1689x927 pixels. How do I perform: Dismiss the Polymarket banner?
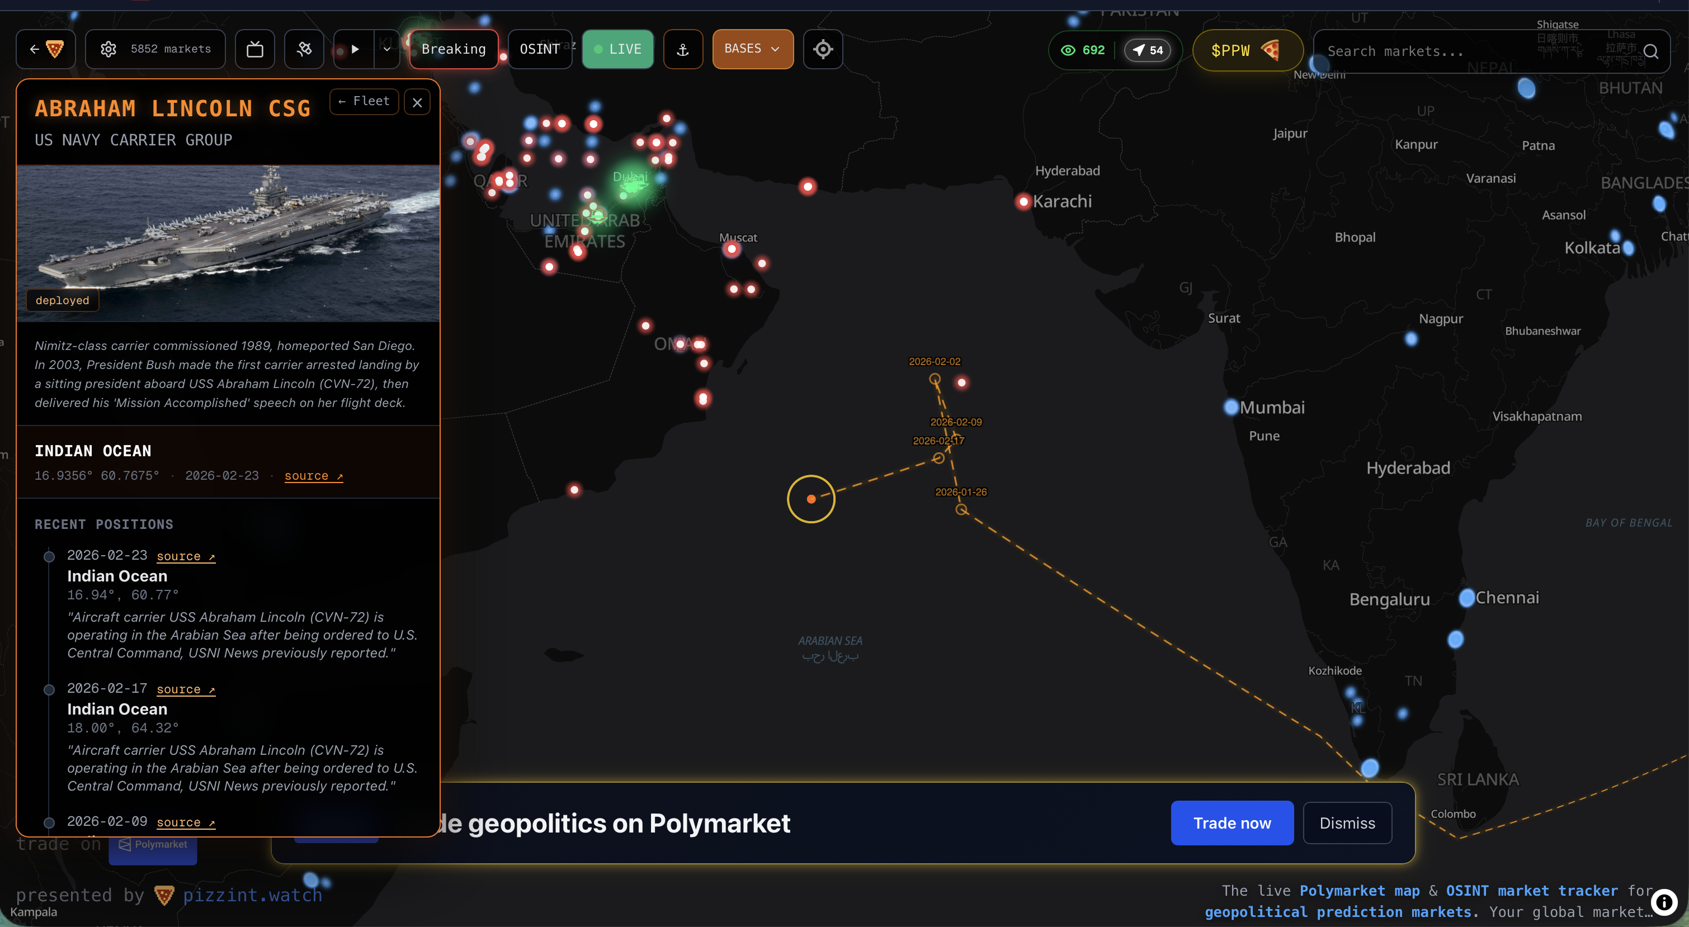tap(1347, 823)
